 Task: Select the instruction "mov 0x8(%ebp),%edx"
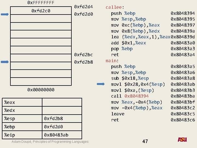click(135, 31)
